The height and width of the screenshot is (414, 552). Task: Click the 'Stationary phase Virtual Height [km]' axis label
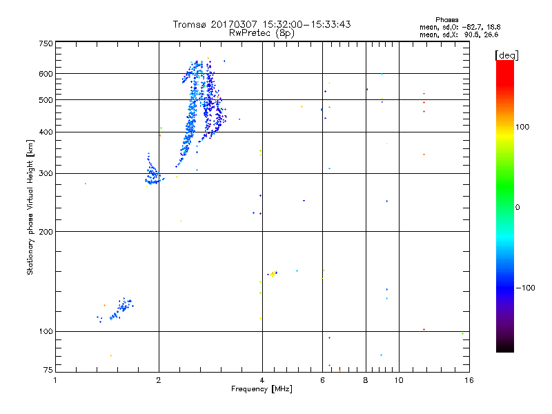point(30,207)
